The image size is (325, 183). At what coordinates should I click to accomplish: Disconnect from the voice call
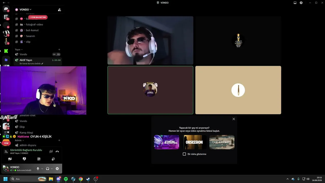point(57,151)
